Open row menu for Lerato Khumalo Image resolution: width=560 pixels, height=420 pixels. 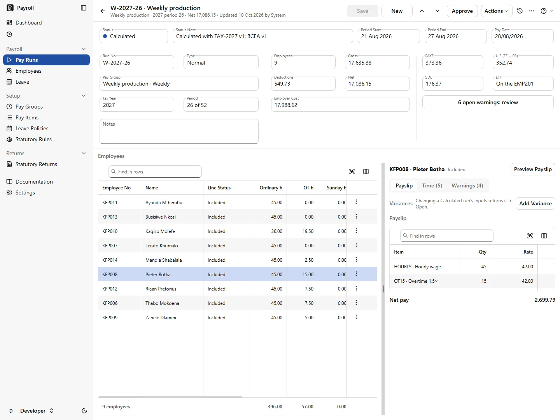pyautogui.click(x=356, y=245)
